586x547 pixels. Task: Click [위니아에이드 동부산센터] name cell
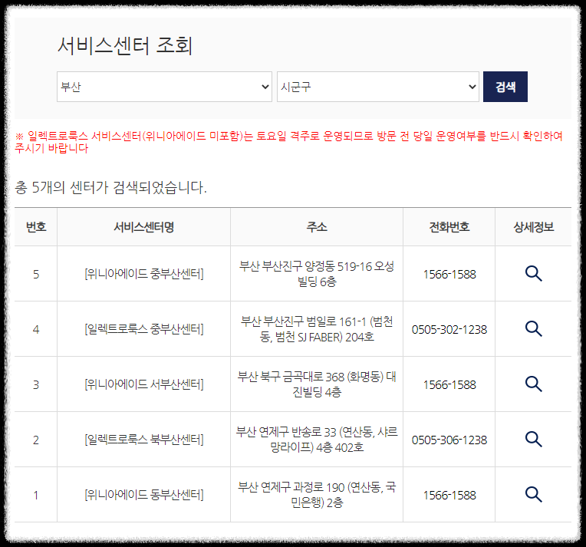coord(144,495)
